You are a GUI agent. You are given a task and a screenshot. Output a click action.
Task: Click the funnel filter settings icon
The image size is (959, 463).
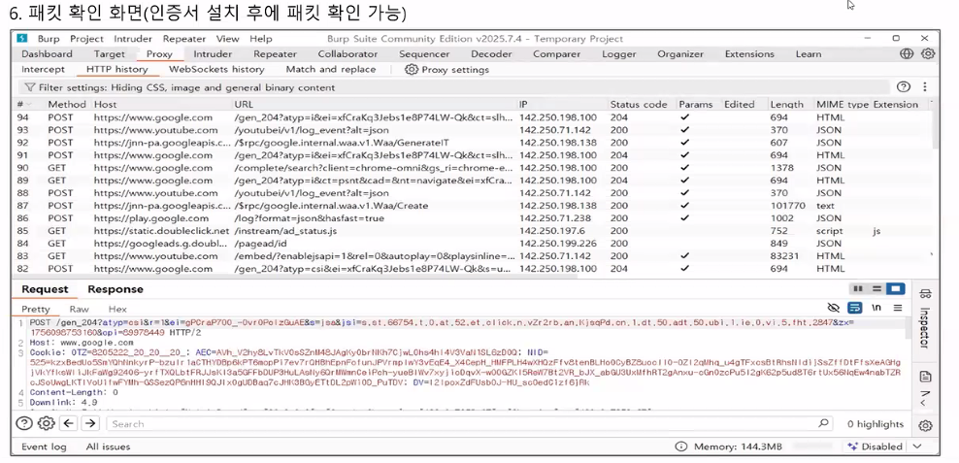(29, 87)
